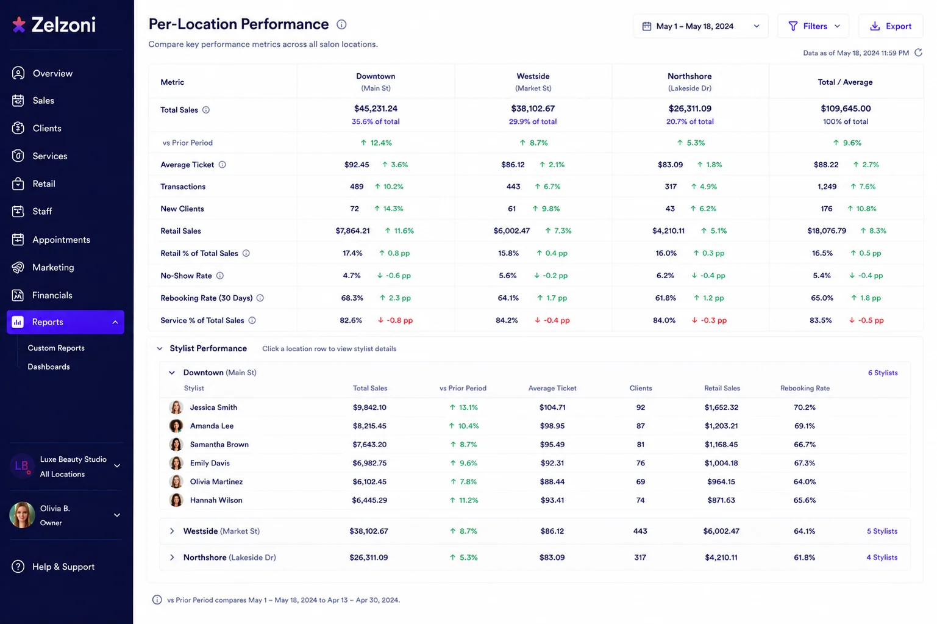Click info icon next to Retail % of Total Sales
Image resolution: width=937 pixels, height=624 pixels.
[x=246, y=253]
